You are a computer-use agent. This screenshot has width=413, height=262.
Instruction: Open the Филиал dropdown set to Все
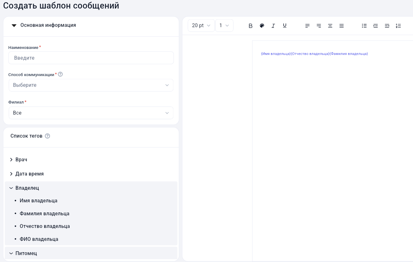[x=91, y=113]
